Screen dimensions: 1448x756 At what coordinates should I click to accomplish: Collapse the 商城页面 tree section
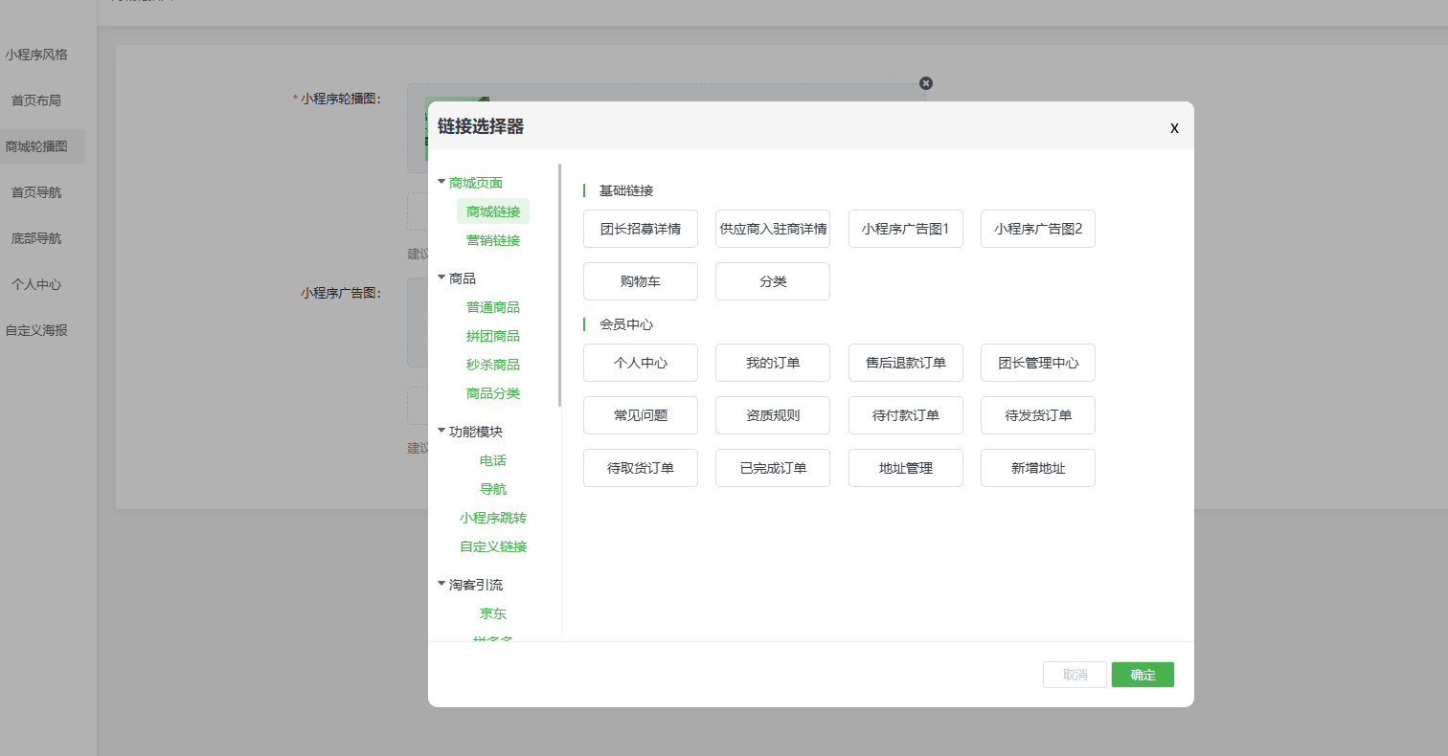tap(441, 183)
